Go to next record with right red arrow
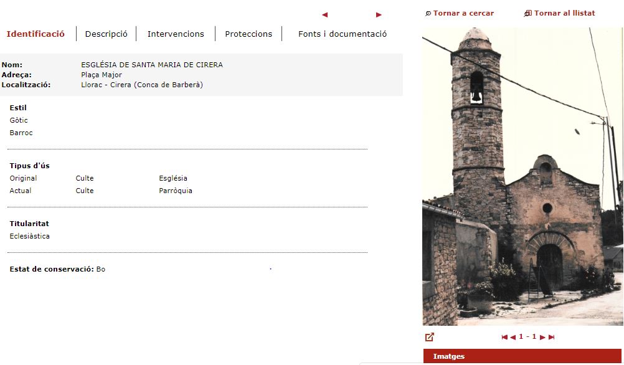Screen dimensions: 624x365 click(x=379, y=15)
